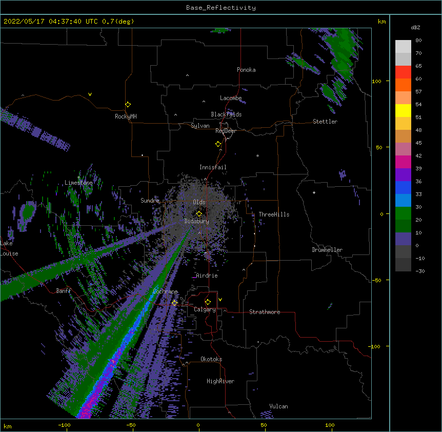The height and width of the screenshot is (432, 442).
Task: Click the yellow radar site marker near Didsbury
Action: [199, 213]
